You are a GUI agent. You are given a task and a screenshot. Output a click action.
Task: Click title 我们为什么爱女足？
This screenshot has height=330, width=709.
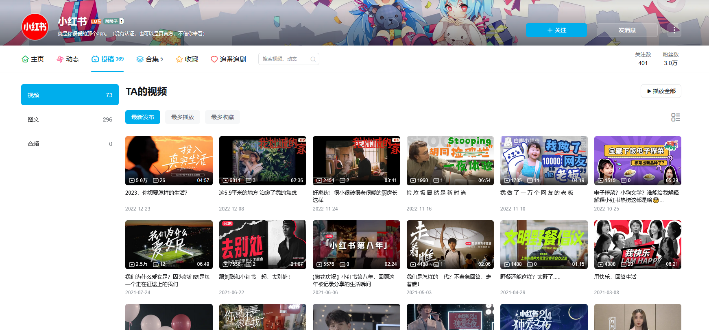pyautogui.click(x=168, y=280)
